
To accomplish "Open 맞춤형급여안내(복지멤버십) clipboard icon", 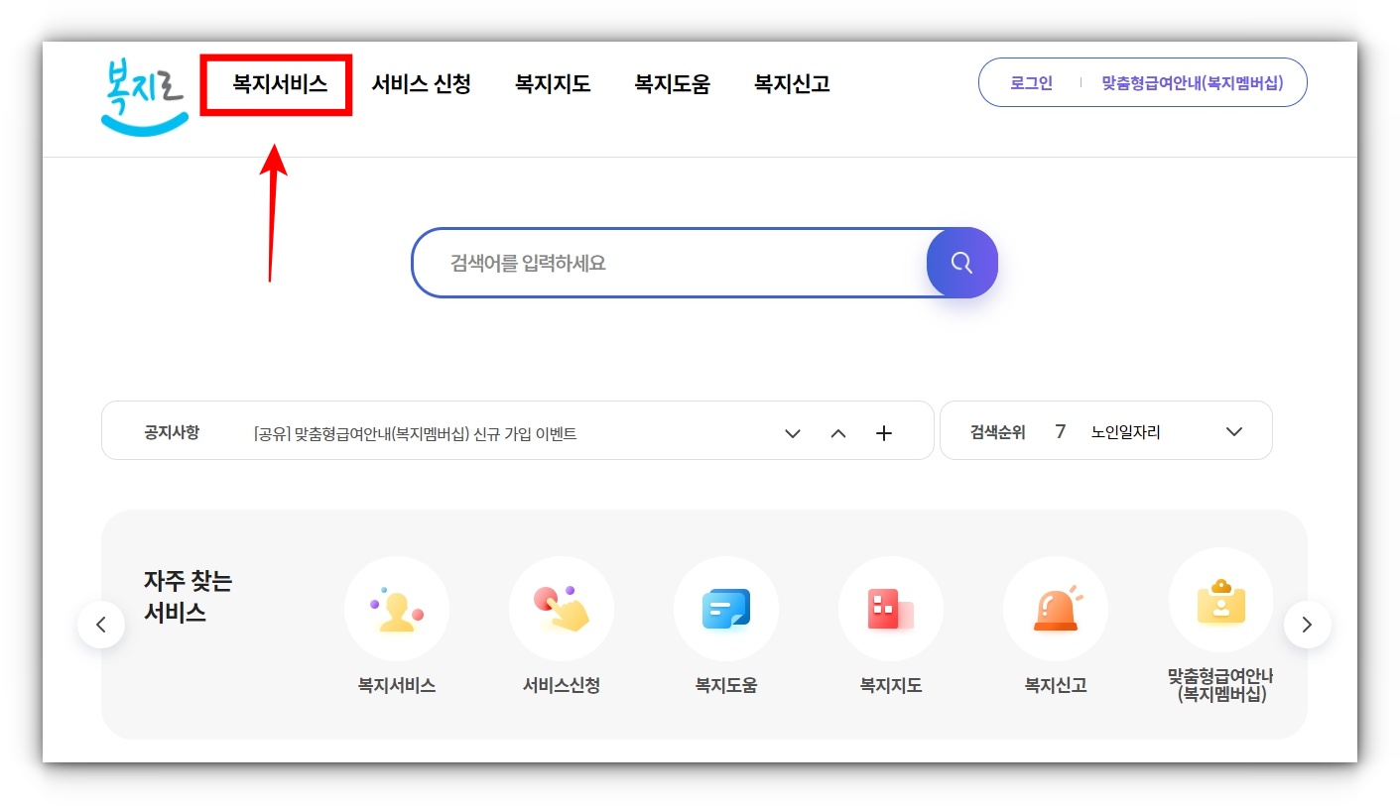I will 1219,599.
